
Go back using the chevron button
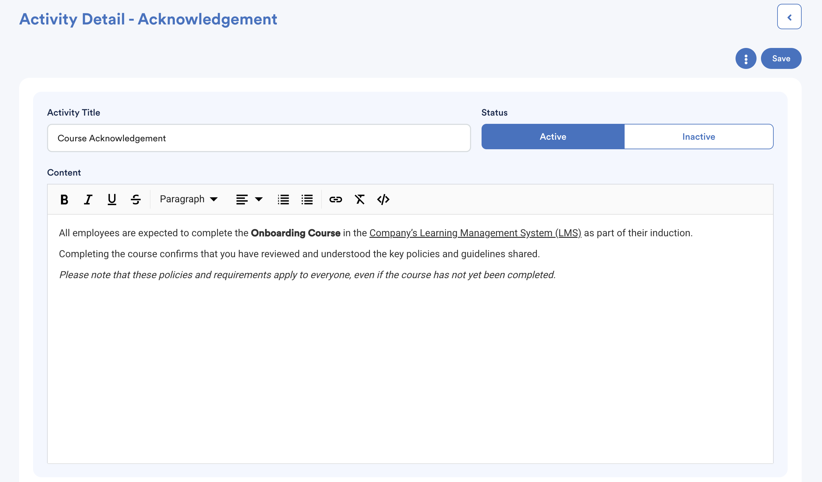789,17
